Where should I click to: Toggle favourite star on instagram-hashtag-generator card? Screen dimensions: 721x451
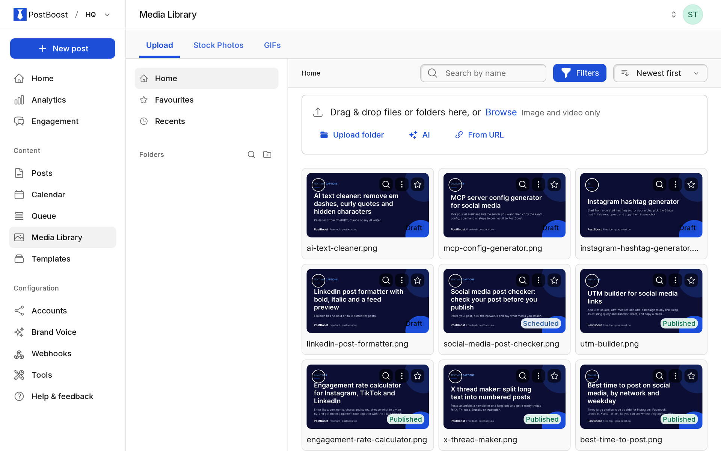pos(691,184)
